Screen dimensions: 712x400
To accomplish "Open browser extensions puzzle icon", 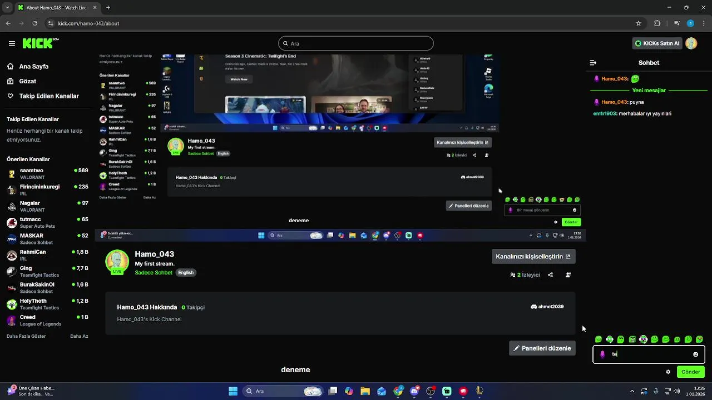I will pos(657,23).
